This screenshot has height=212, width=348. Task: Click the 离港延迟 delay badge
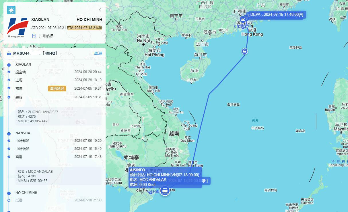pyautogui.click(x=57, y=89)
